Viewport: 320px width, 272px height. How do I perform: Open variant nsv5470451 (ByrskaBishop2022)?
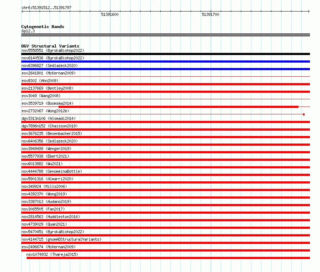53,232
